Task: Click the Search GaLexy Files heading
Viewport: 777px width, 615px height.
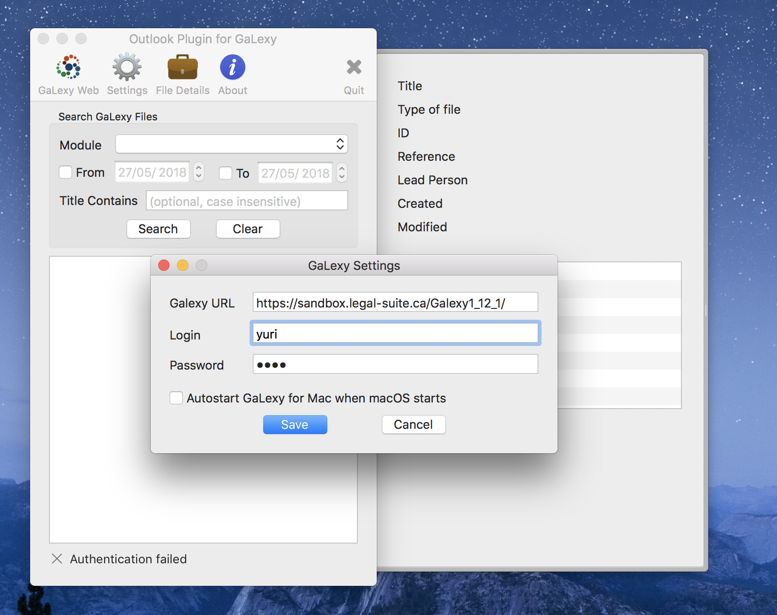Action: coord(108,117)
